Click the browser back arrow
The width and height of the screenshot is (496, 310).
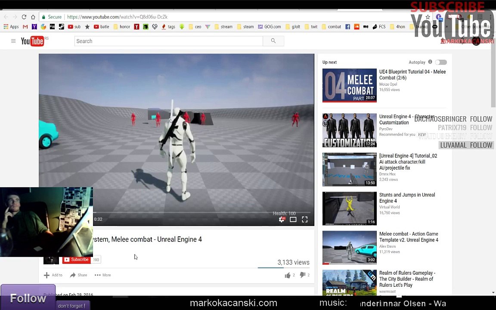tap(6, 17)
